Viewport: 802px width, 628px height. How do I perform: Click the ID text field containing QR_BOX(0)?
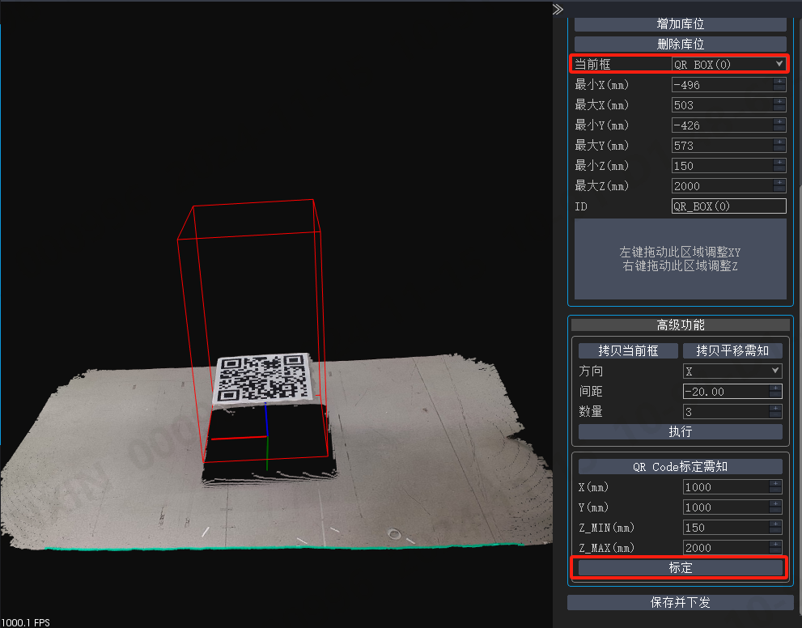729,206
